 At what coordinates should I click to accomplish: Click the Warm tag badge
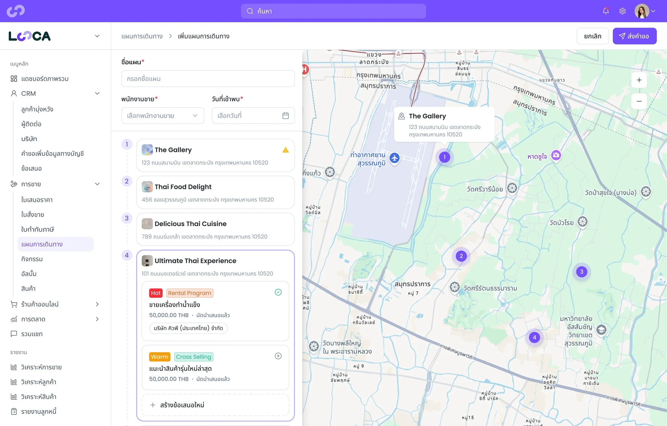pos(160,357)
